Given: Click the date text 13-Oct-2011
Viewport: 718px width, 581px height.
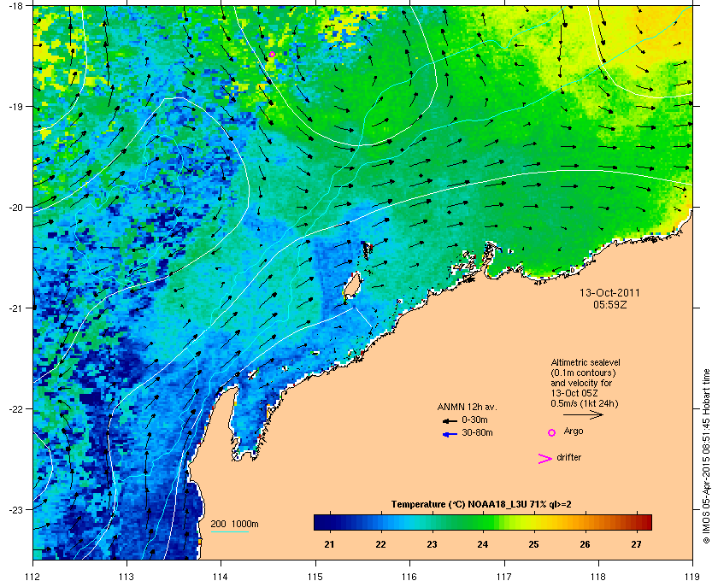Looking at the screenshot, I should tap(609, 293).
